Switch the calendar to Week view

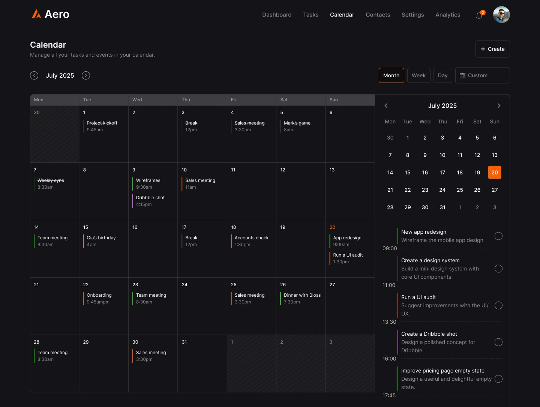(418, 75)
